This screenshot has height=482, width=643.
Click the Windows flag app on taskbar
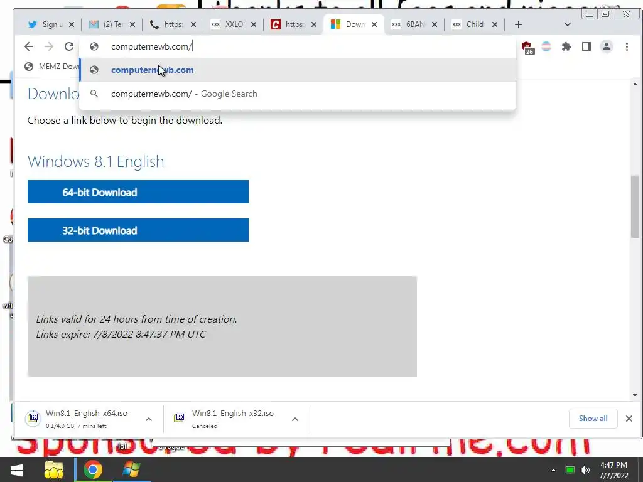[x=131, y=469]
